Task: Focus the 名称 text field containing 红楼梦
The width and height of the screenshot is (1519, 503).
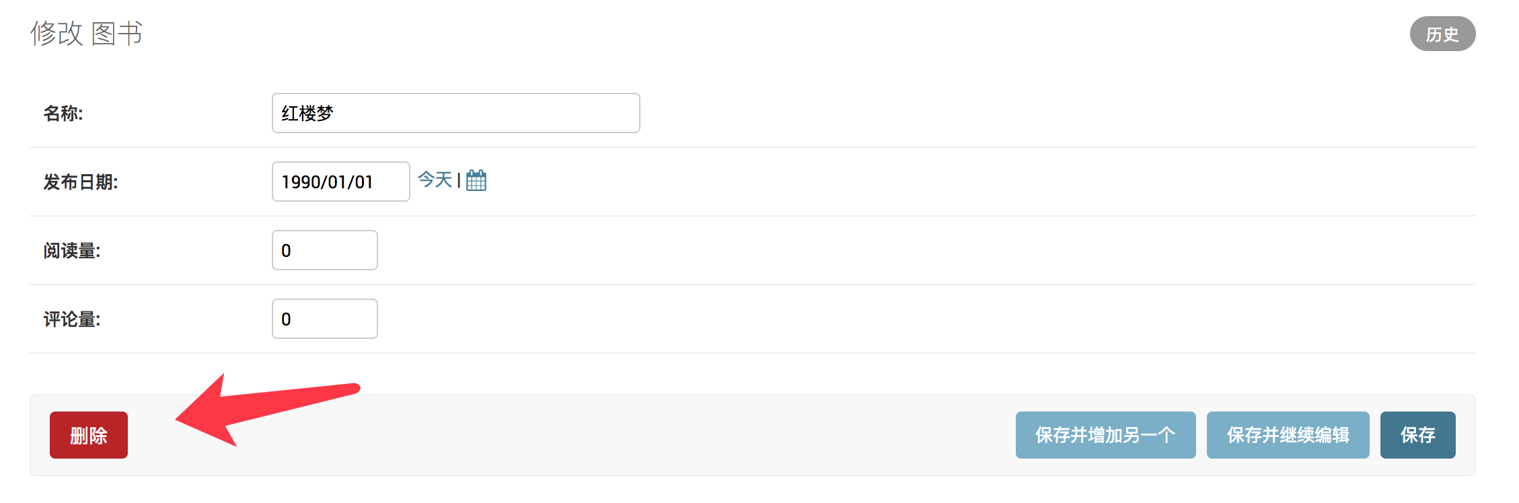Action: point(455,113)
